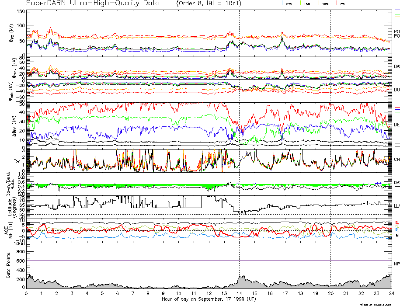Click the hour 20 tick label on x-axis
The image size is (400, 306).
click(330, 293)
